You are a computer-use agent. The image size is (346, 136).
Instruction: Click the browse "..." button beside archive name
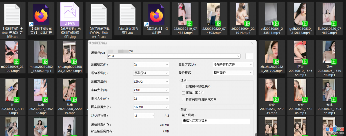(x=249, y=56)
